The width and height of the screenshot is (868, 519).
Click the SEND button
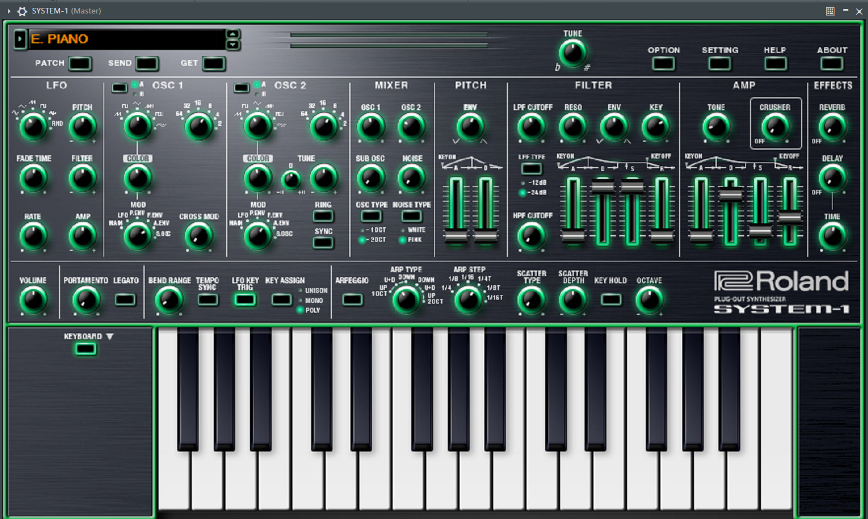point(146,64)
